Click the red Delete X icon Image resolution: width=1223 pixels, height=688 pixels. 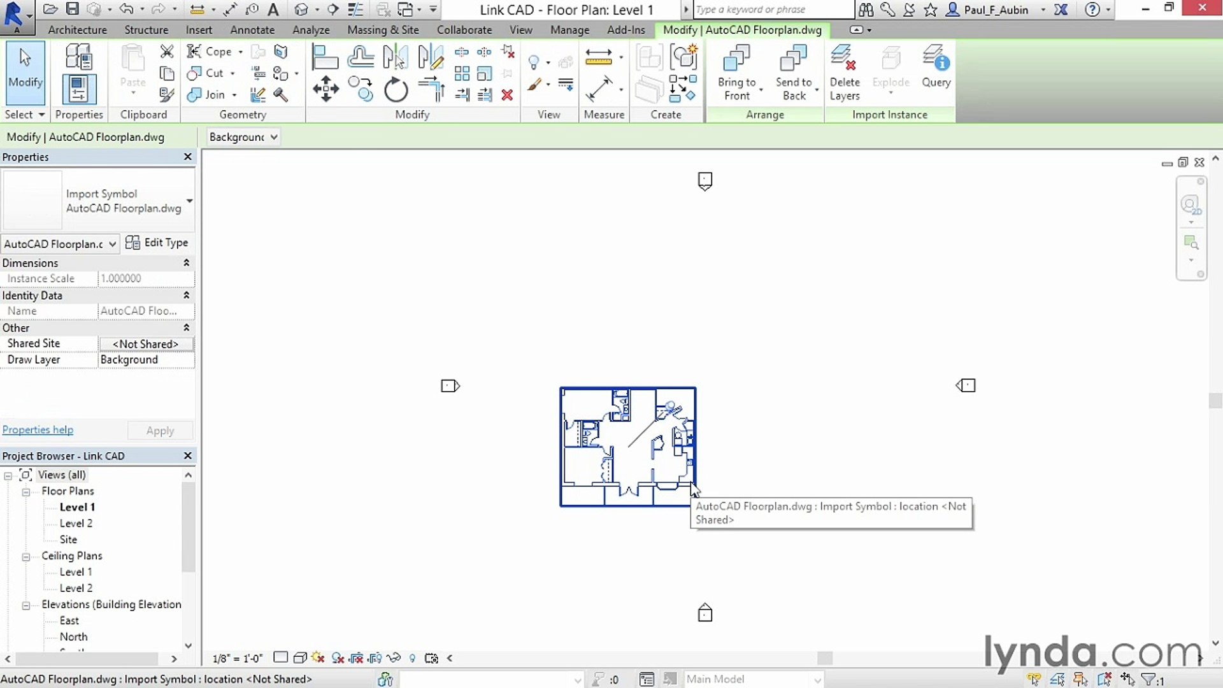click(x=507, y=95)
